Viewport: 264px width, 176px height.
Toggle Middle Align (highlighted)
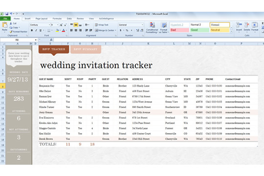(76, 25)
